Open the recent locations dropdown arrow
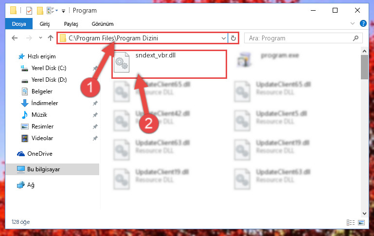 point(40,37)
